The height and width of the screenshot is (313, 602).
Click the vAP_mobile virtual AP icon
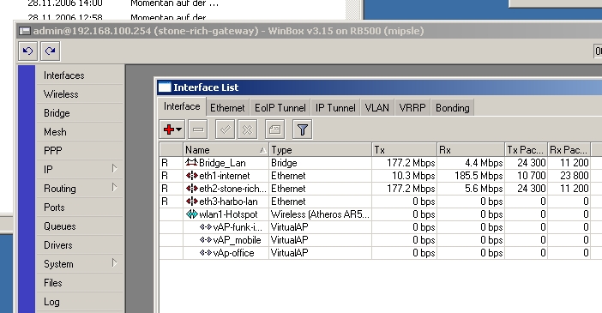tap(206, 240)
